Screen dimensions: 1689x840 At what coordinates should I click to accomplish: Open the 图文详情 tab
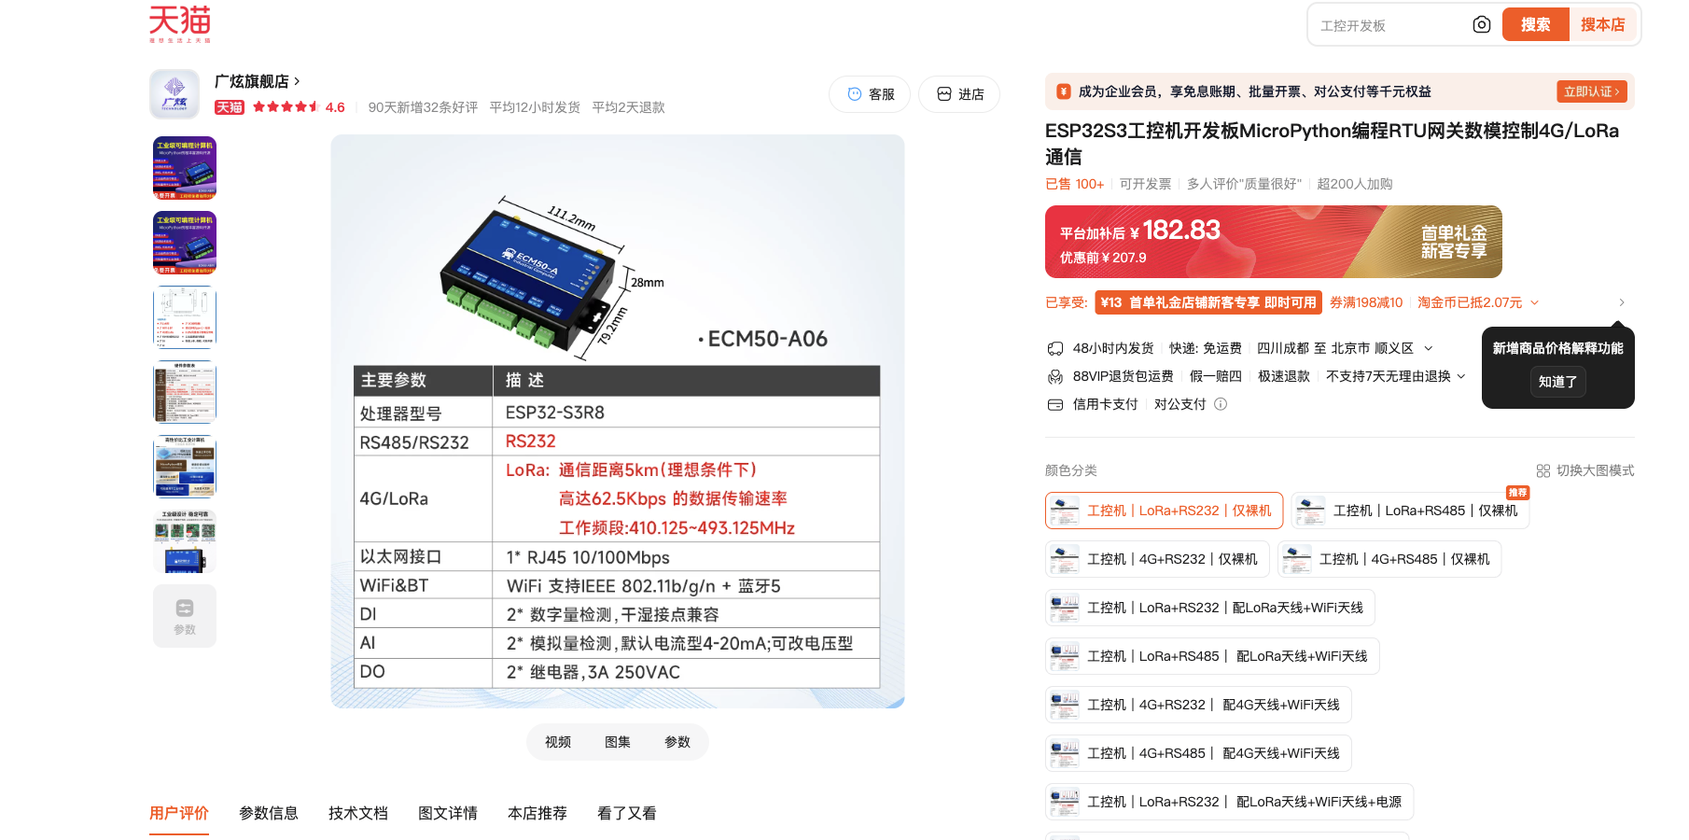(x=448, y=813)
